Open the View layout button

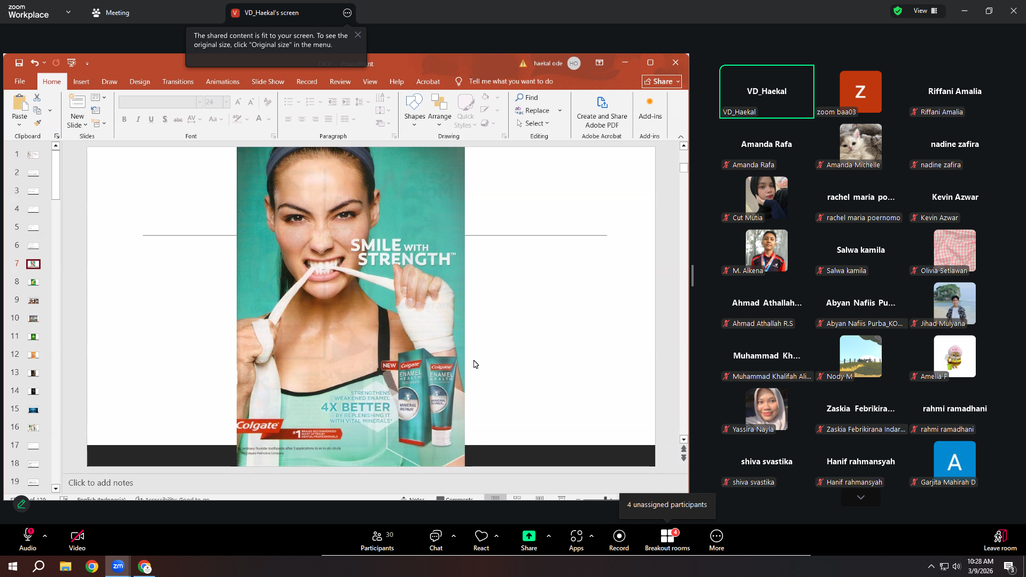tap(925, 11)
